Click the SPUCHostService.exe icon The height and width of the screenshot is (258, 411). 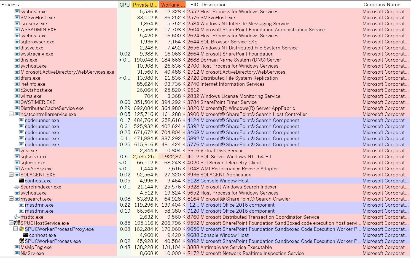click(x=17, y=223)
